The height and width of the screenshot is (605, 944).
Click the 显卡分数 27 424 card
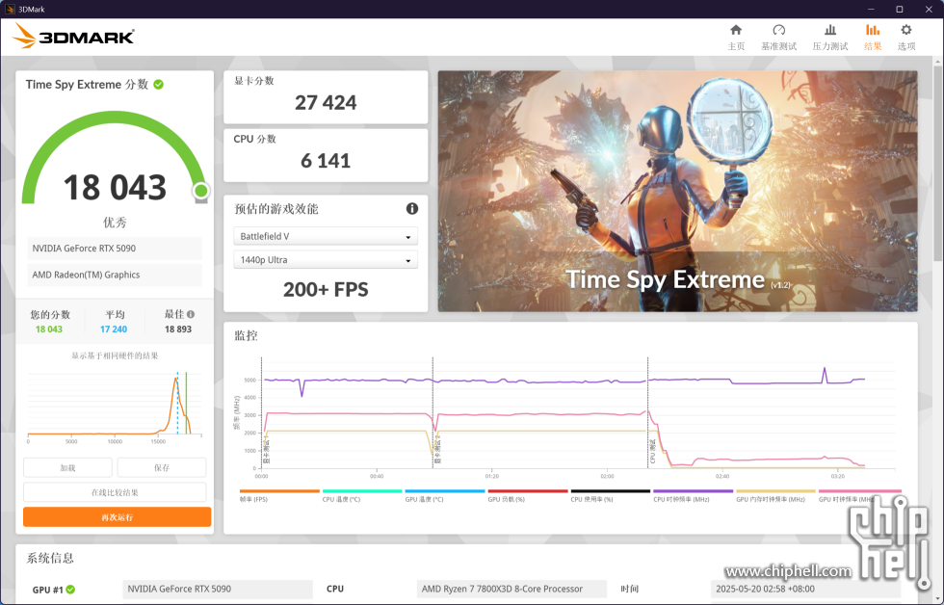coord(326,97)
